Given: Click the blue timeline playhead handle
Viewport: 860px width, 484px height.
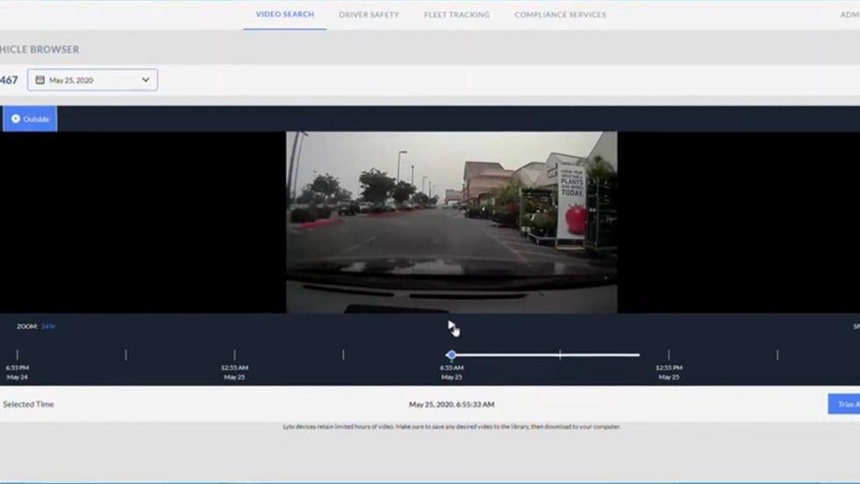Looking at the screenshot, I should click(x=451, y=355).
